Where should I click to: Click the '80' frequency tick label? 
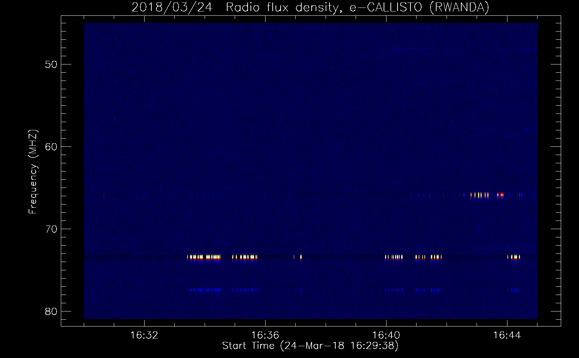click(52, 311)
